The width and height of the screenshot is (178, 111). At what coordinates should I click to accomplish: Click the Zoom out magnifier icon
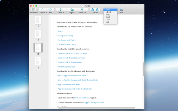pyautogui.click(x=83, y=10)
